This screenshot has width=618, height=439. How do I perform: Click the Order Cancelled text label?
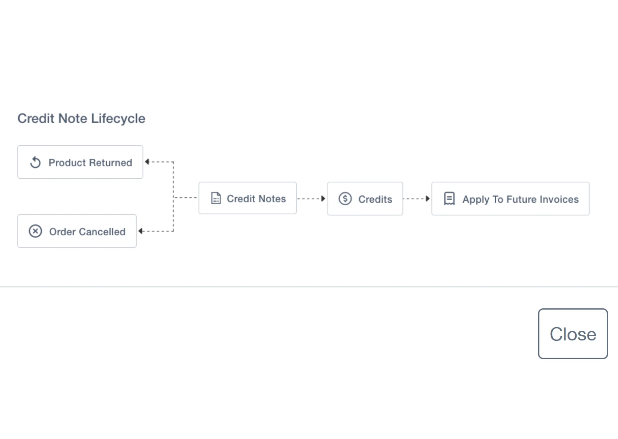[87, 232]
